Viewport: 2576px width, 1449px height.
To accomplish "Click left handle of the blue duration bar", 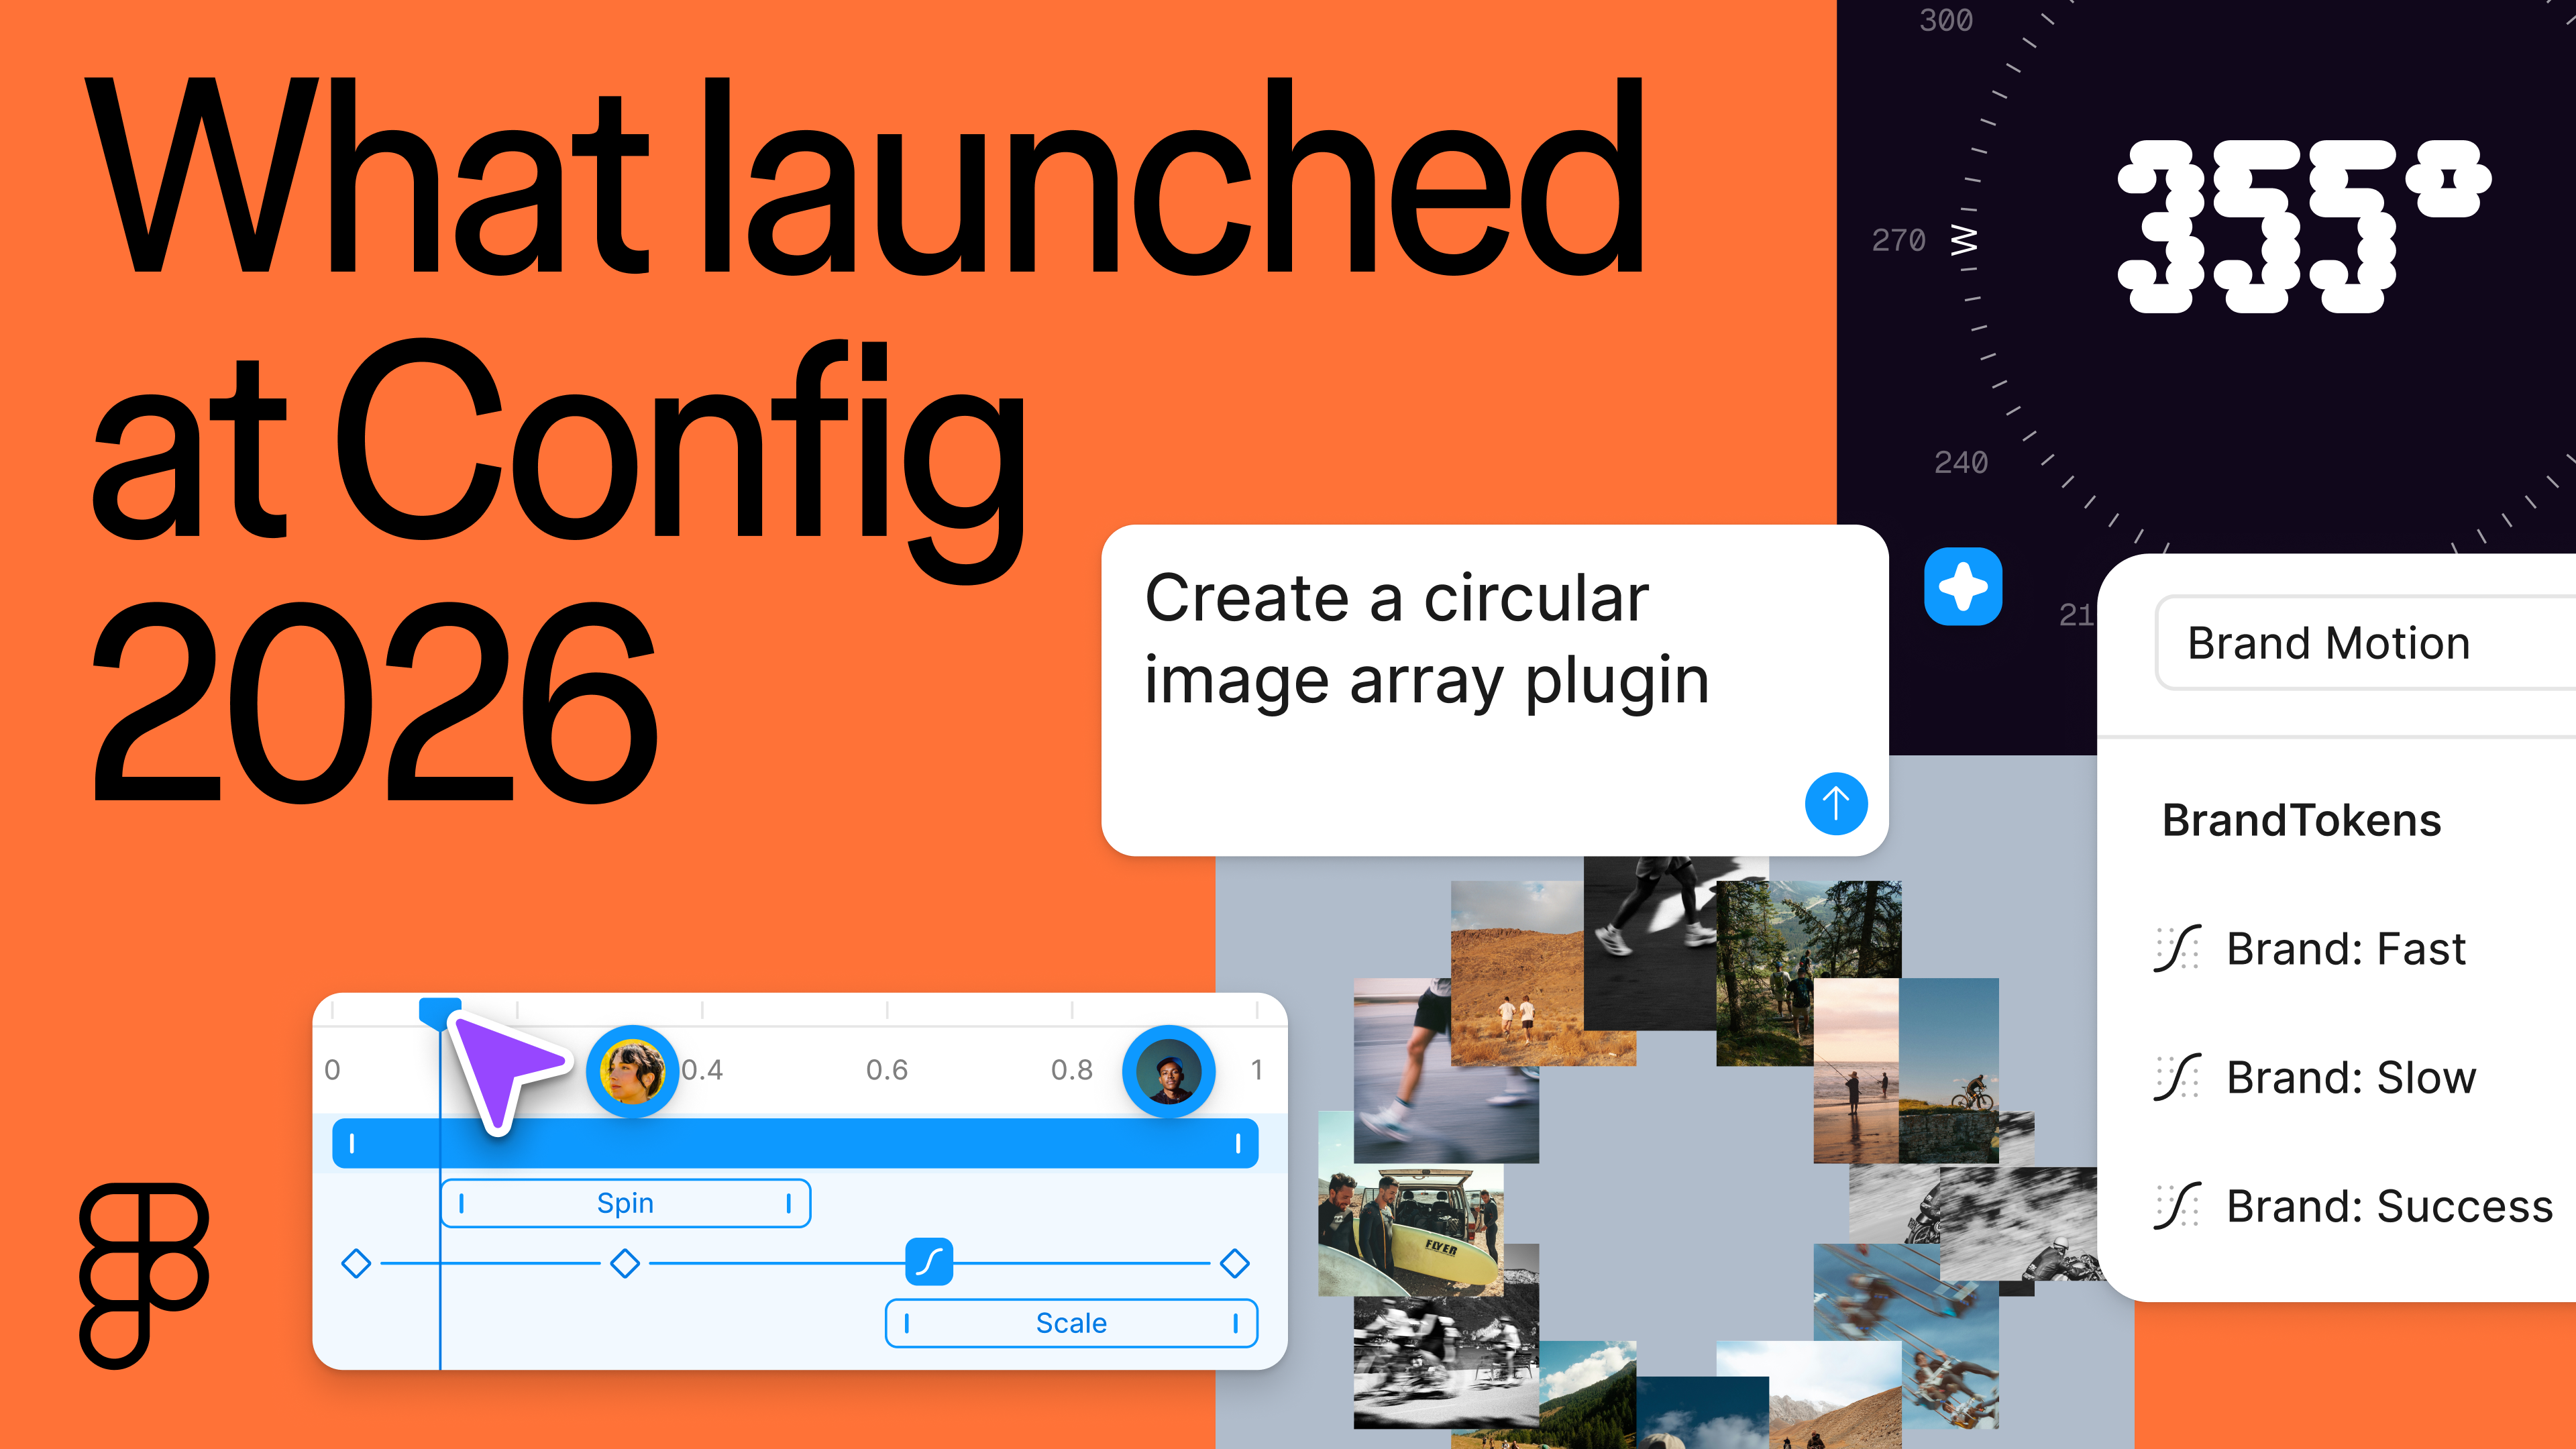I will click(352, 1143).
